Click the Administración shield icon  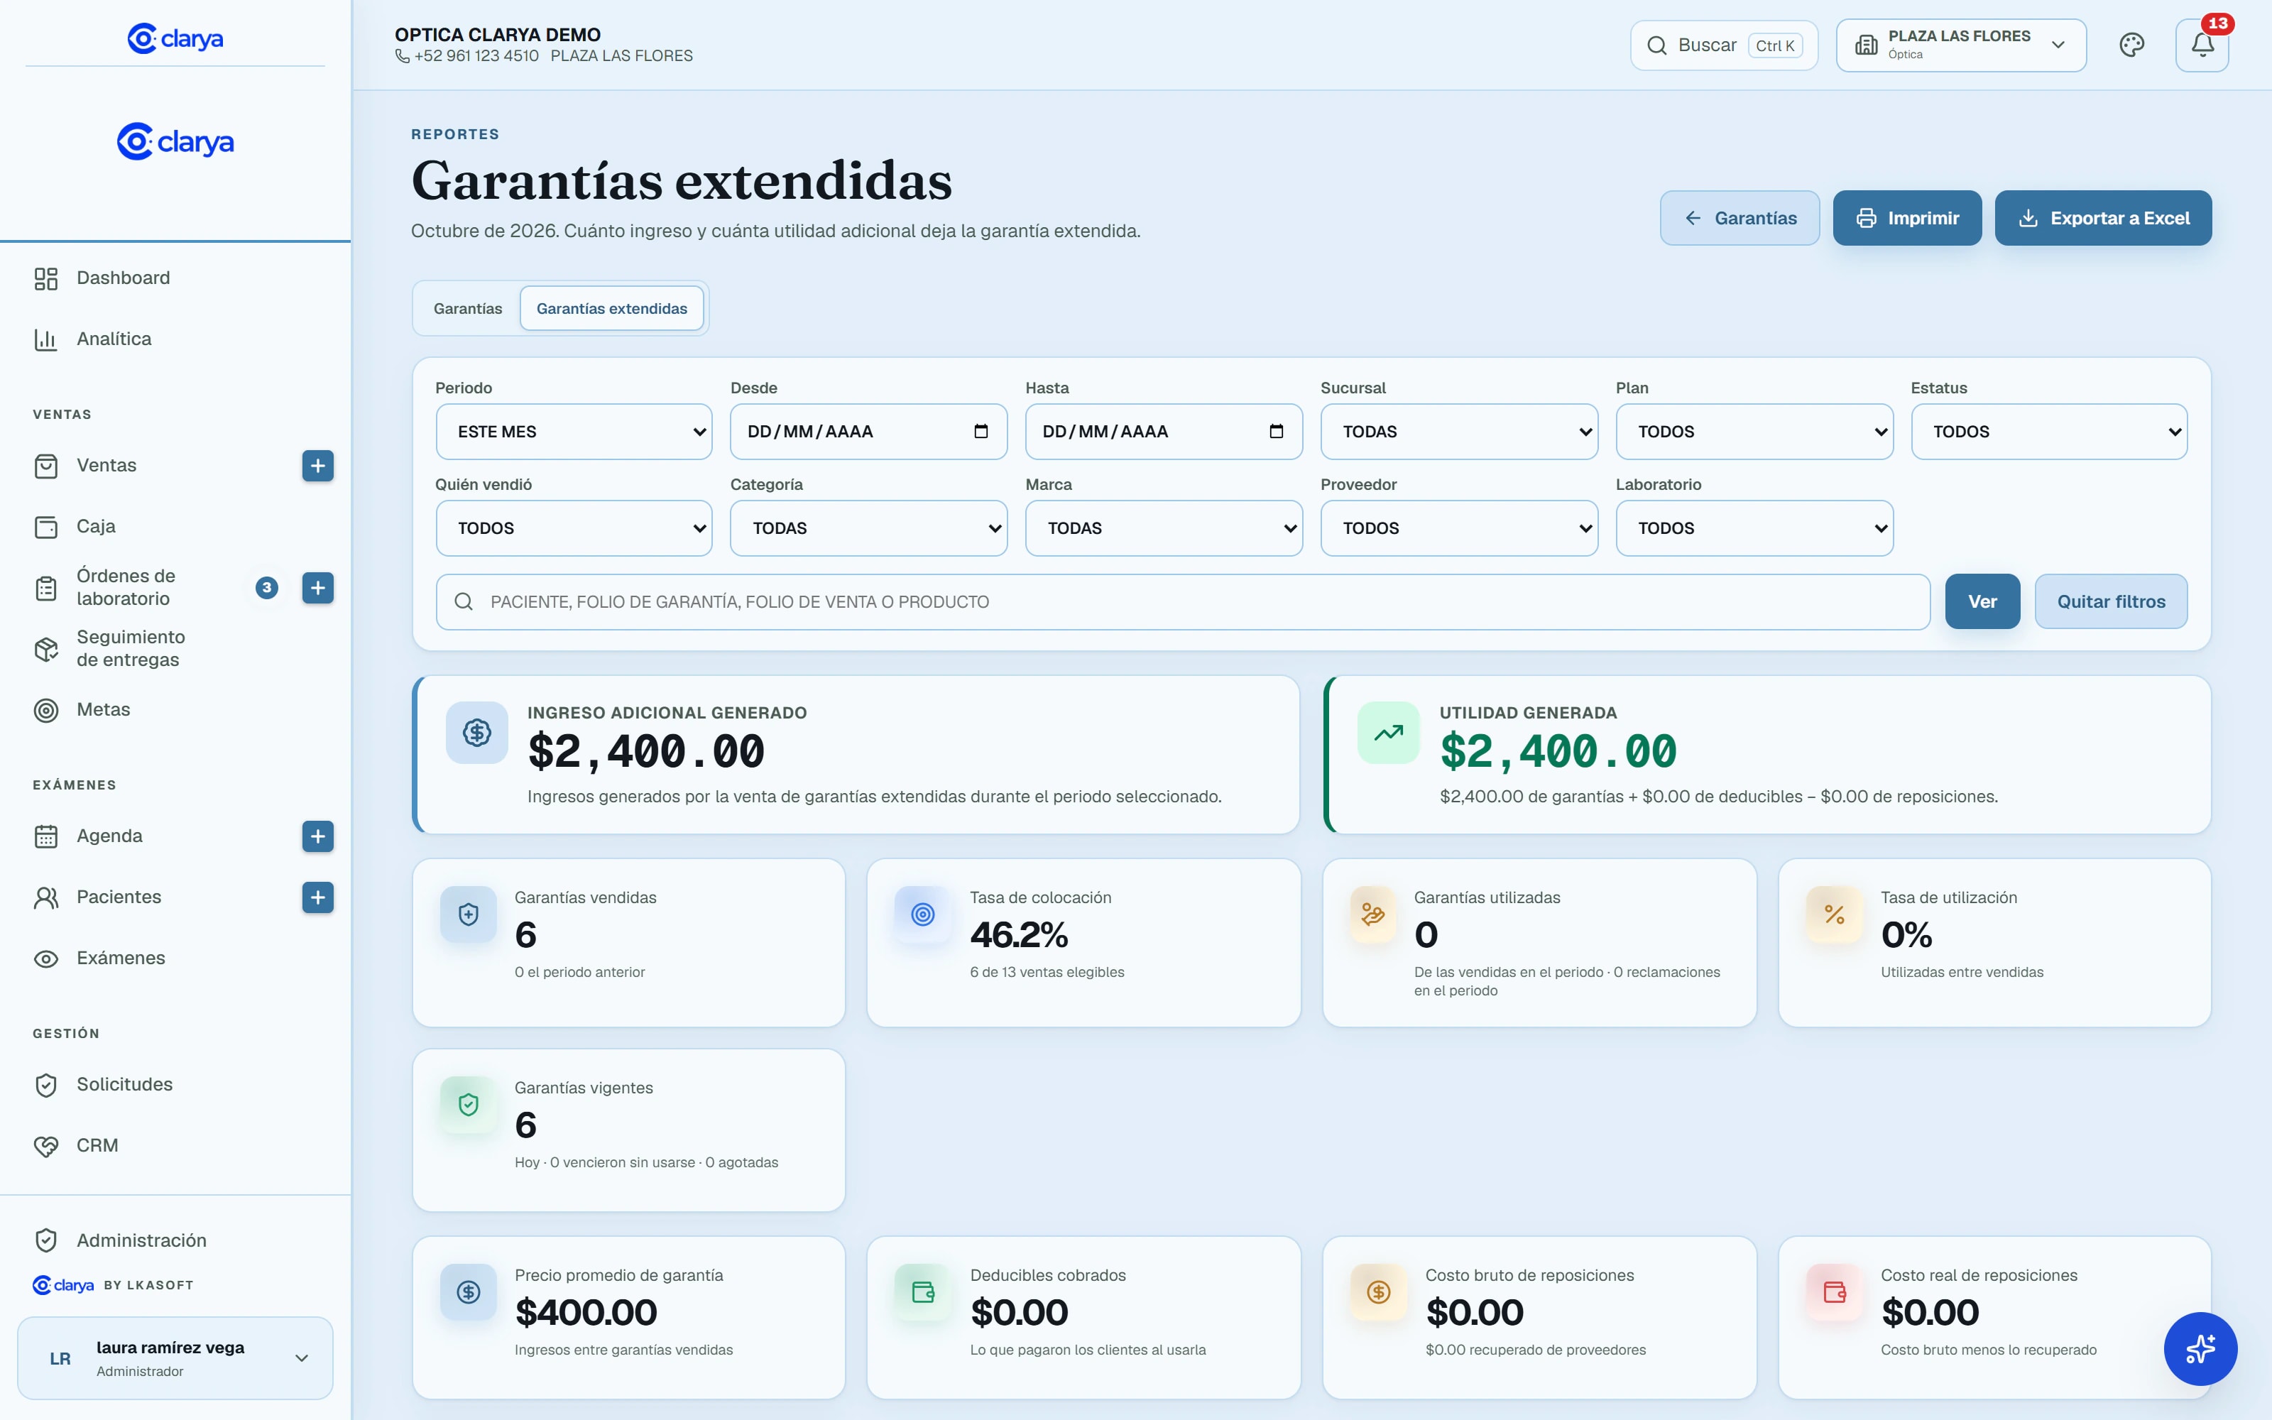point(46,1240)
